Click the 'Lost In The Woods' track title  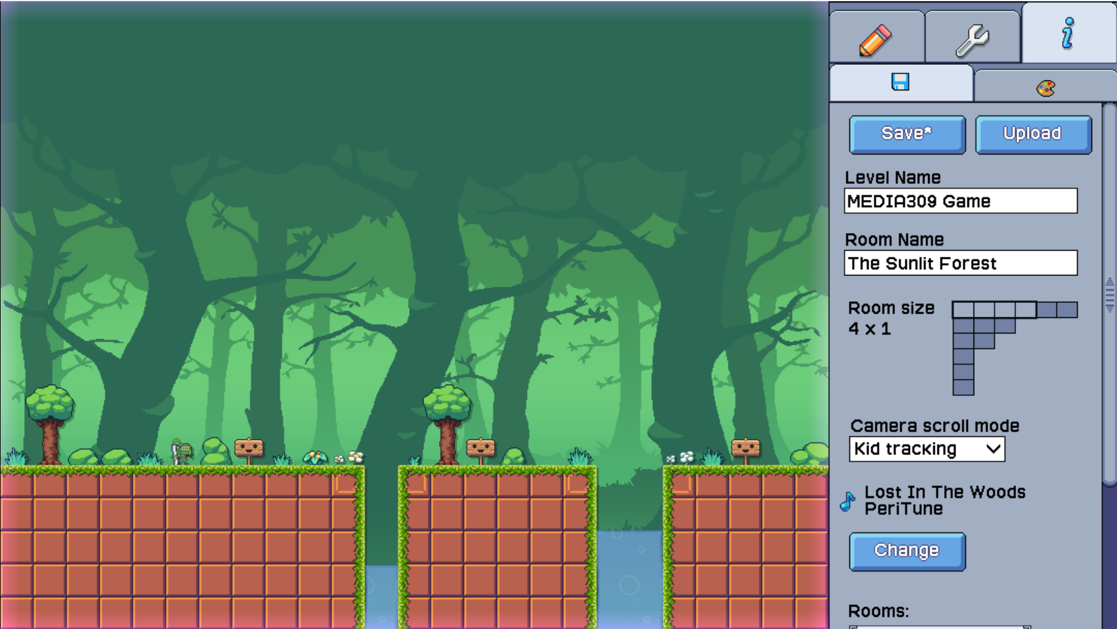tap(945, 492)
